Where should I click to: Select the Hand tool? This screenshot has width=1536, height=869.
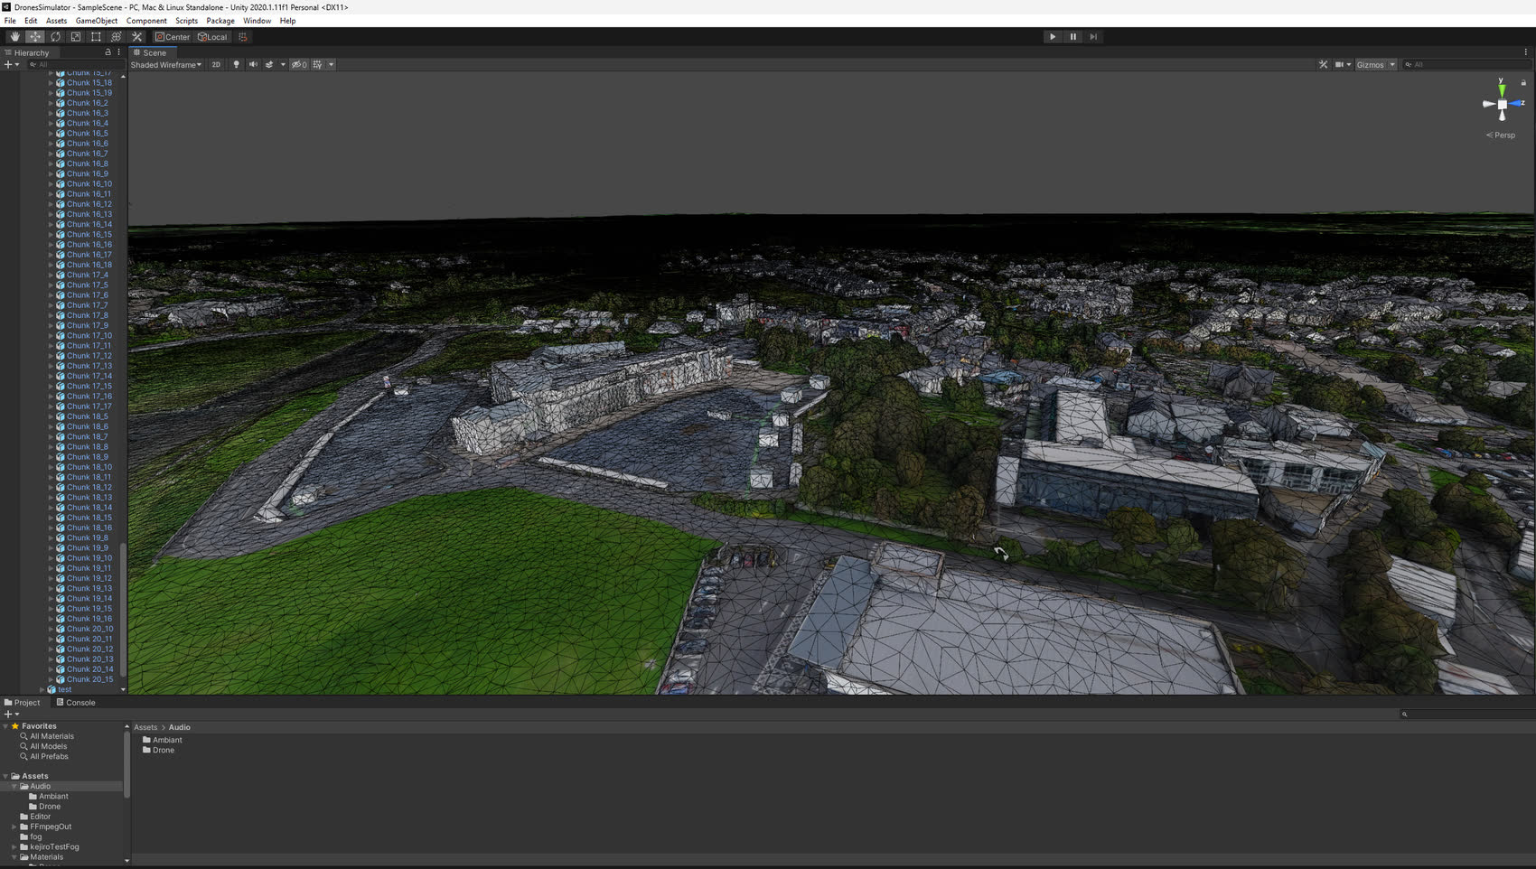coord(14,37)
